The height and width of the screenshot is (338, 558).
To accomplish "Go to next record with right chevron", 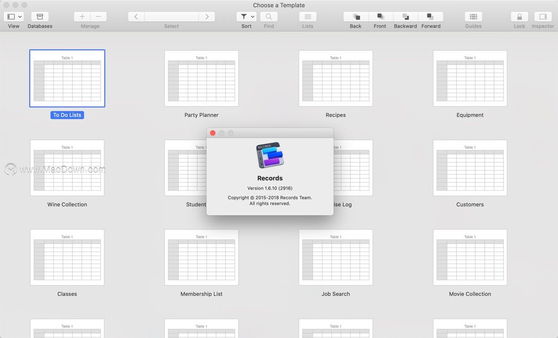I will (207, 17).
